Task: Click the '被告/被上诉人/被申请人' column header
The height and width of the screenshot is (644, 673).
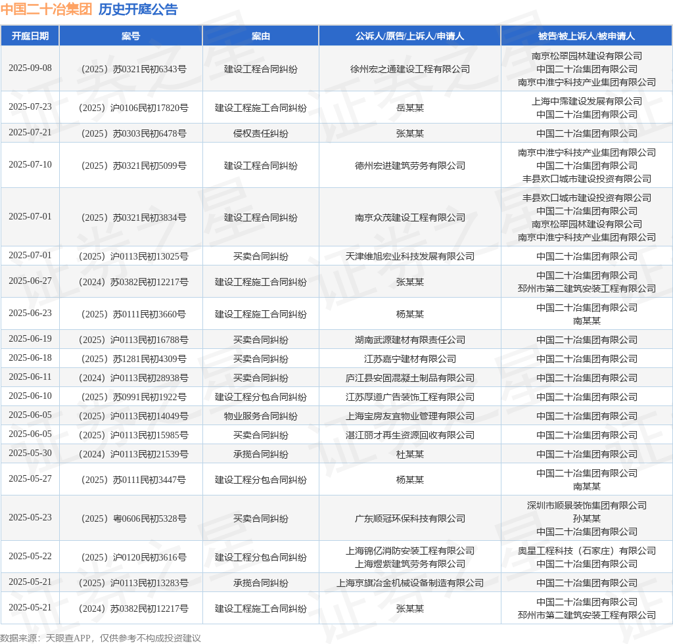Action: pyautogui.click(x=586, y=36)
